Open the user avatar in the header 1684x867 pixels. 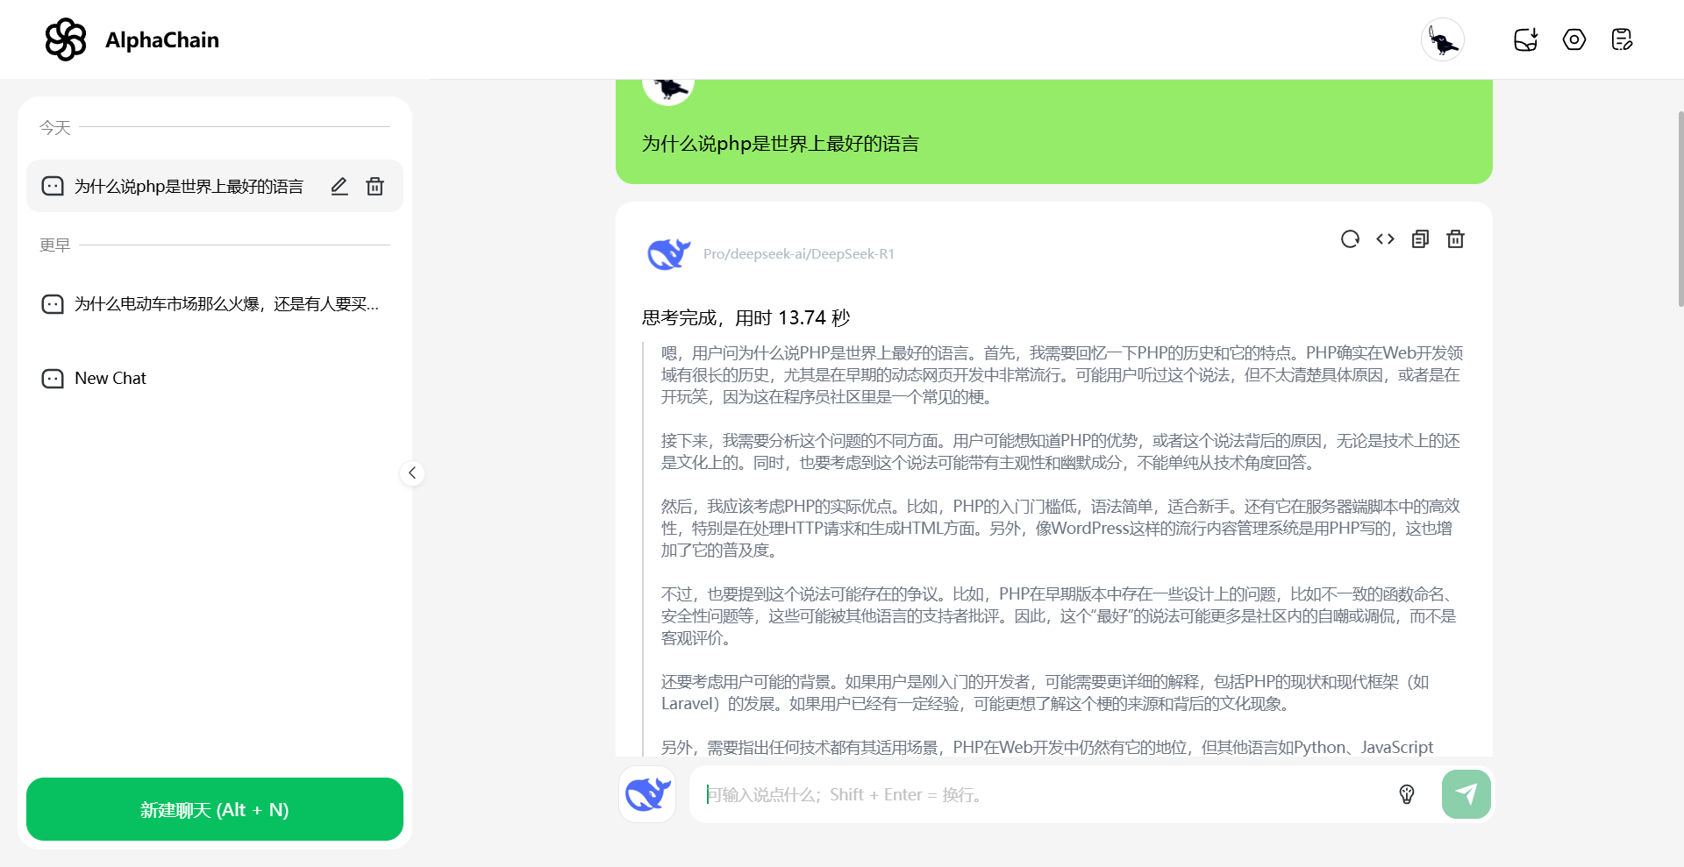pyautogui.click(x=1443, y=39)
